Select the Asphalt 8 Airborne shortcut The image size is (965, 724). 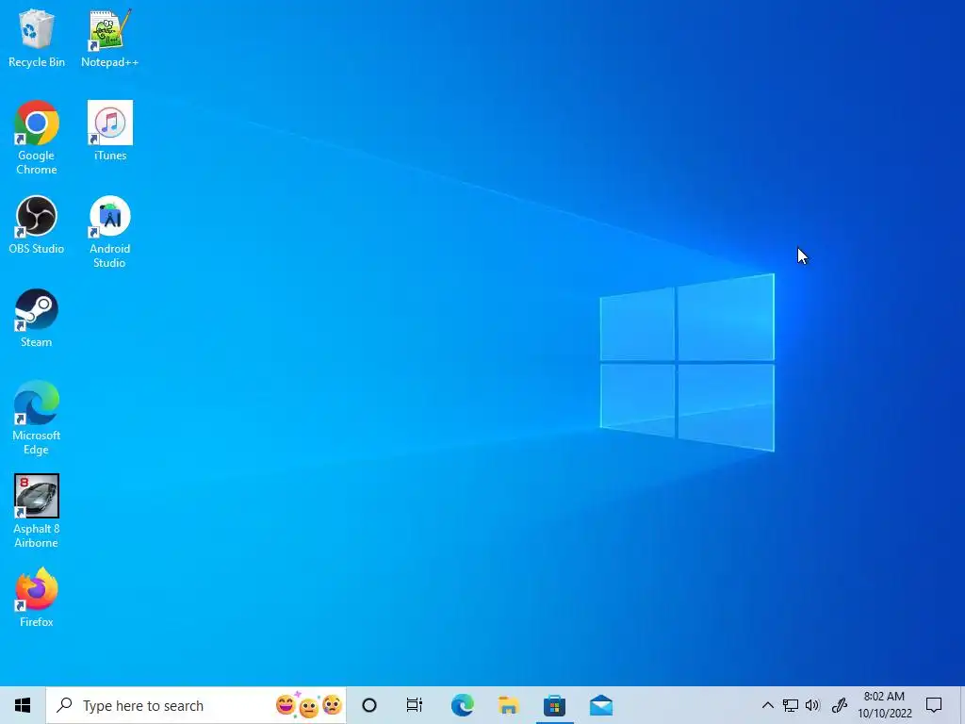37,511
